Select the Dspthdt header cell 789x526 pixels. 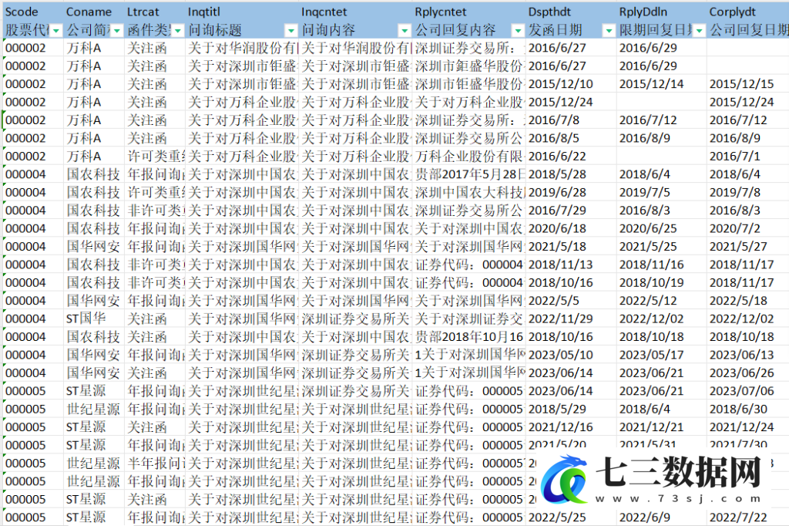[571, 12]
